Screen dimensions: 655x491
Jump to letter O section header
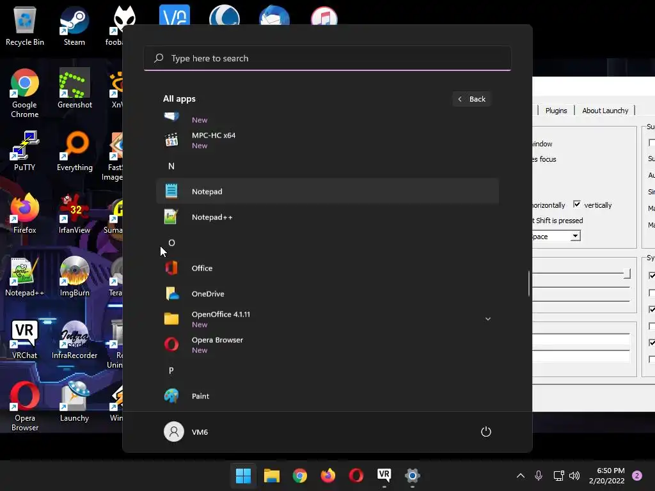[171, 242]
